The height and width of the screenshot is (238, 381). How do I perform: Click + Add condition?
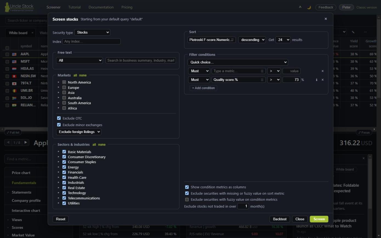point(203,88)
